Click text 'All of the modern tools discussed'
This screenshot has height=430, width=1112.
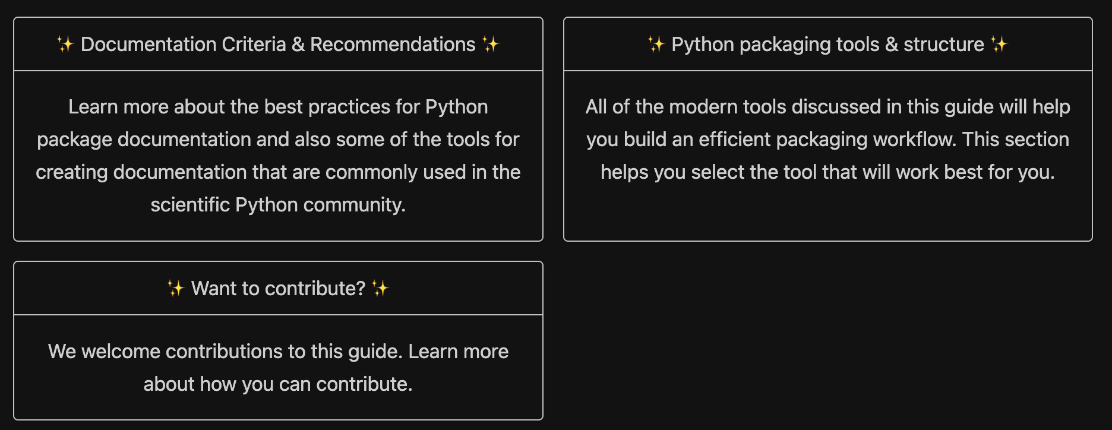pyautogui.click(x=733, y=107)
